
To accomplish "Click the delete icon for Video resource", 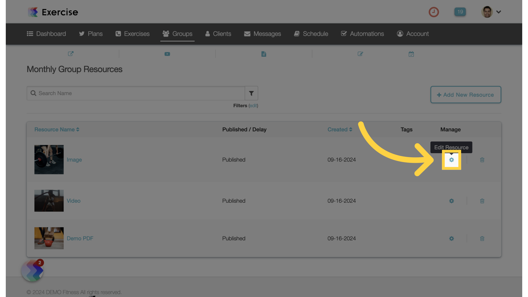I will 482,201.
